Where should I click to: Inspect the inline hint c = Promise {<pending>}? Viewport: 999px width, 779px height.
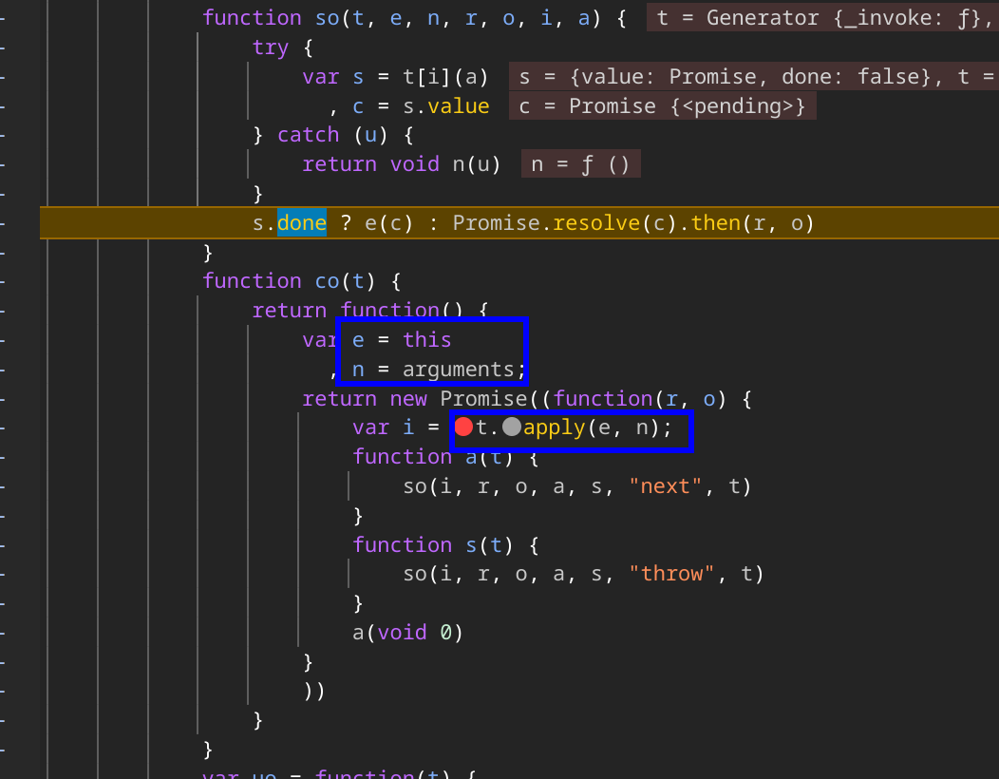point(662,105)
